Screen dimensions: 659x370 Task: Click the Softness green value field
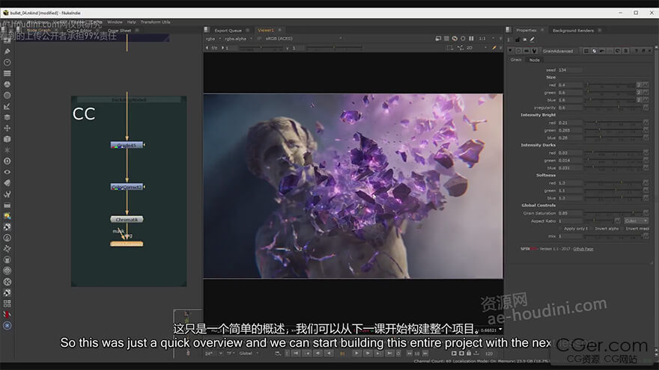[570, 191]
